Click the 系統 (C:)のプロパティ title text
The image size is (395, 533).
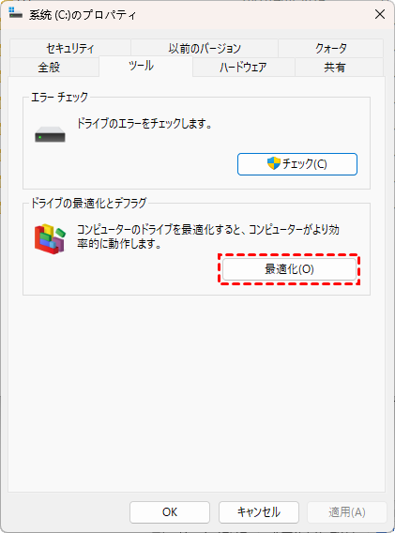coord(83,15)
